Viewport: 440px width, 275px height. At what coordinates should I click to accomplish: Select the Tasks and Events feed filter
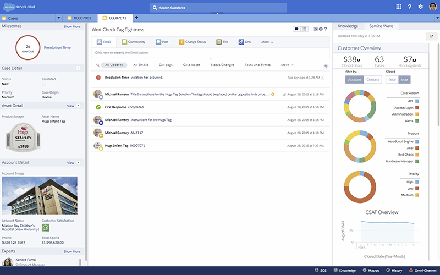pyautogui.click(x=257, y=65)
